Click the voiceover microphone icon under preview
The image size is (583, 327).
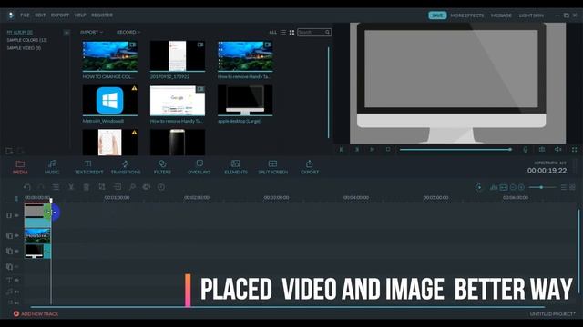coord(525,149)
